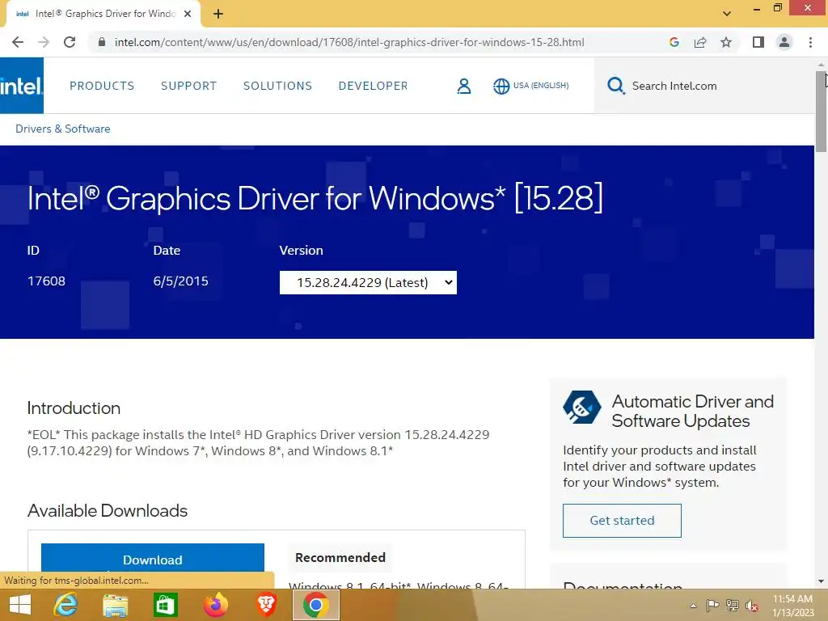Click the date value 6/5/2015
828x621 pixels.
(x=180, y=281)
